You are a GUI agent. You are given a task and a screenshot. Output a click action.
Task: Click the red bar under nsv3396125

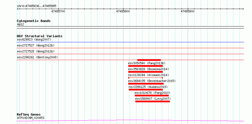[146, 90]
